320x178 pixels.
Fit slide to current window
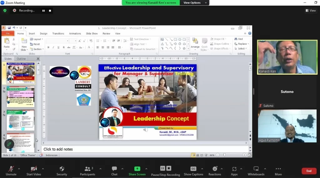tap(249, 155)
